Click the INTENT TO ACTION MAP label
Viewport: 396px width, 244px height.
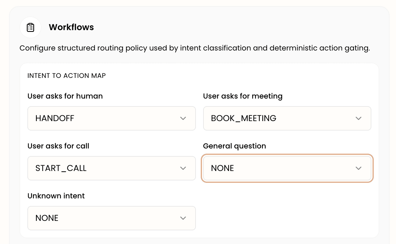(66, 76)
